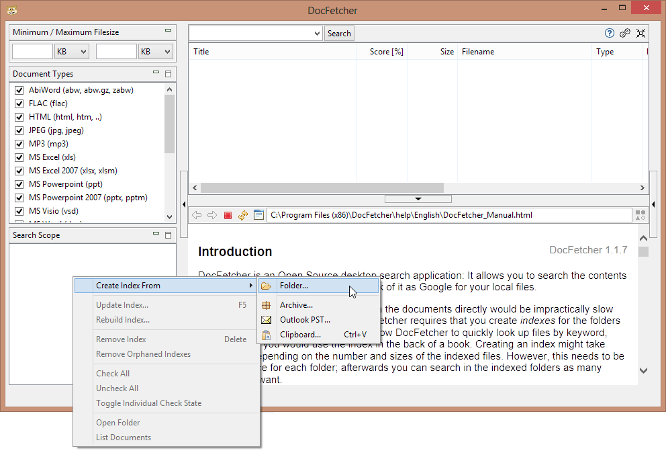This screenshot has height=457, width=666.
Task: Minimize the Search Scope panel
Action: tap(156, 234)
